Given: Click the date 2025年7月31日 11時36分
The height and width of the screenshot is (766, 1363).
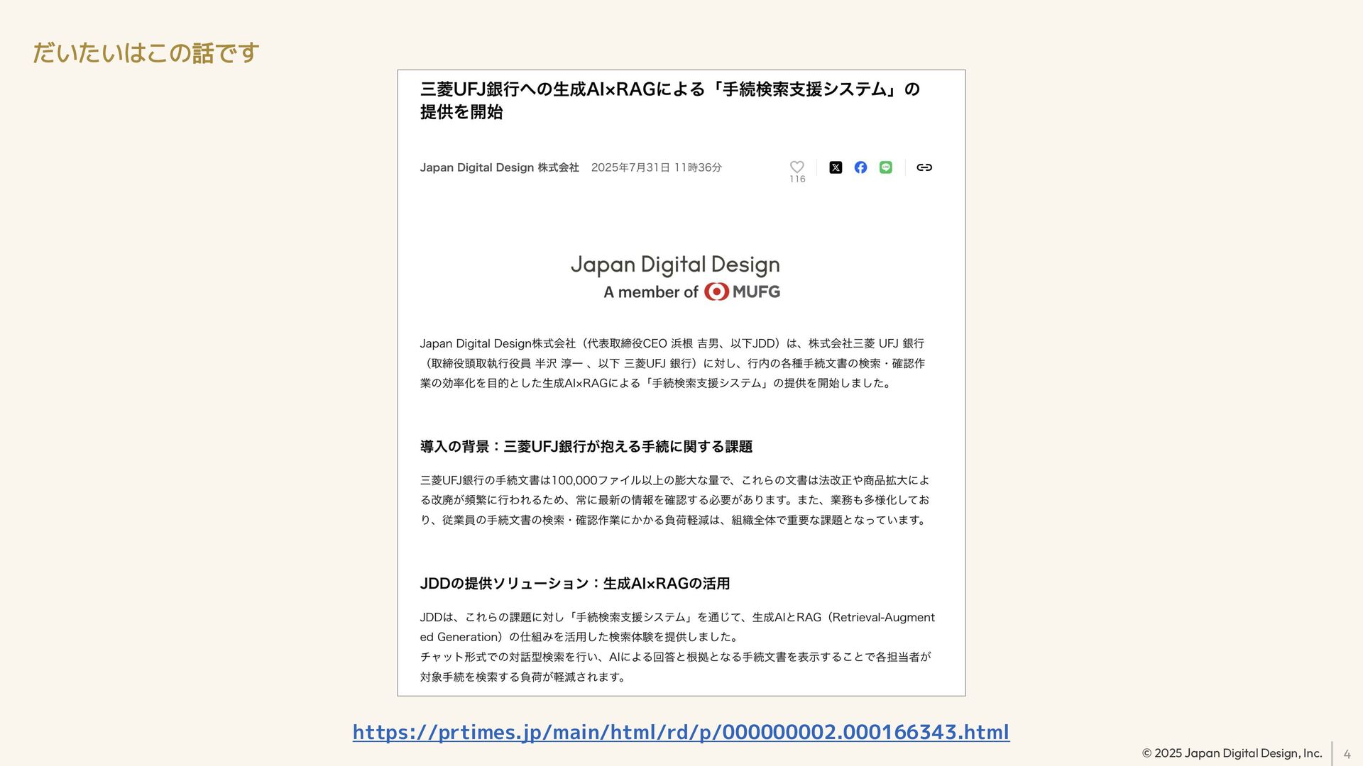Looking at the screenshot, I should coord(656,167).
